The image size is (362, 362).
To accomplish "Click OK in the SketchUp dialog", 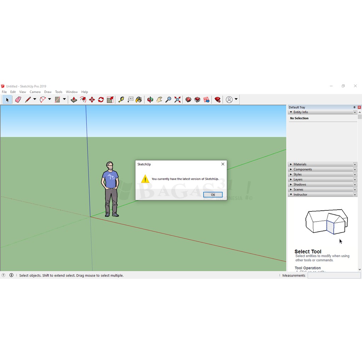I will click(213, 195).
